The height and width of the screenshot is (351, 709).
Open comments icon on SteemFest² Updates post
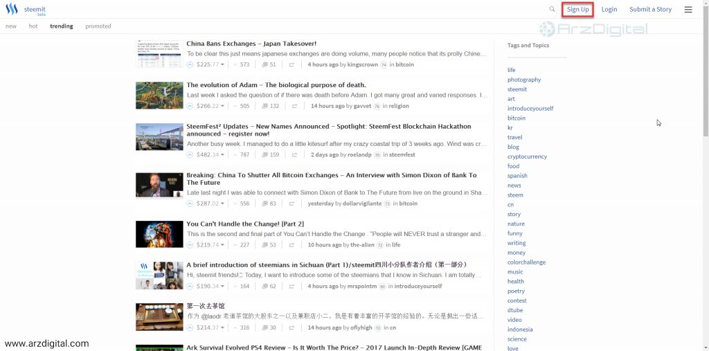265,154
